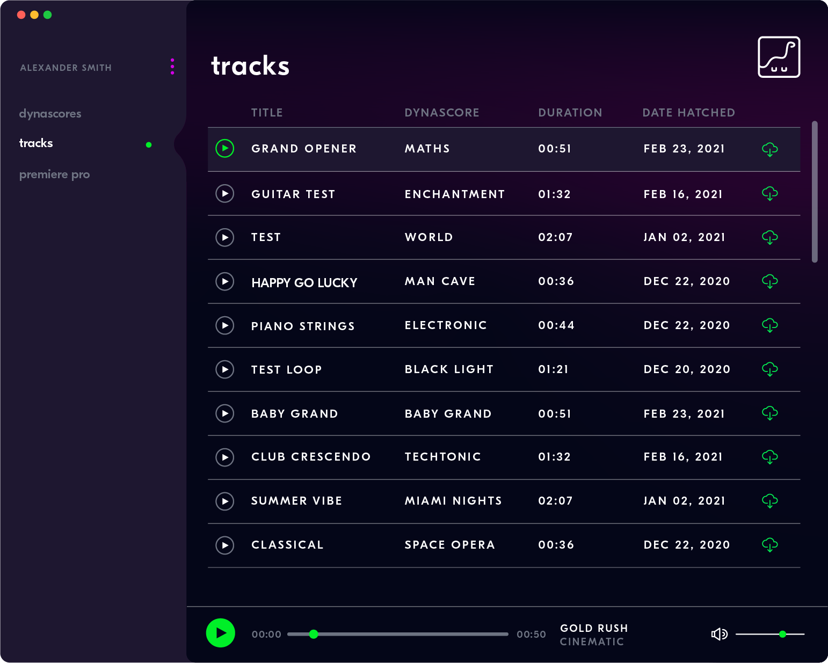Play the Happy Go Lucky track
This screenshot has height=663, width=828.
224,281
